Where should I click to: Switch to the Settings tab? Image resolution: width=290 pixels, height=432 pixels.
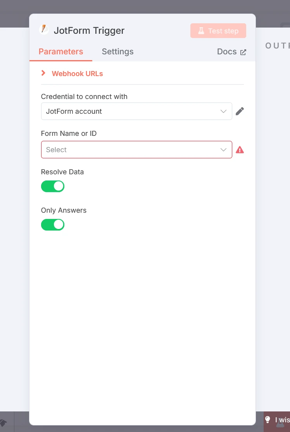(117, 51)
